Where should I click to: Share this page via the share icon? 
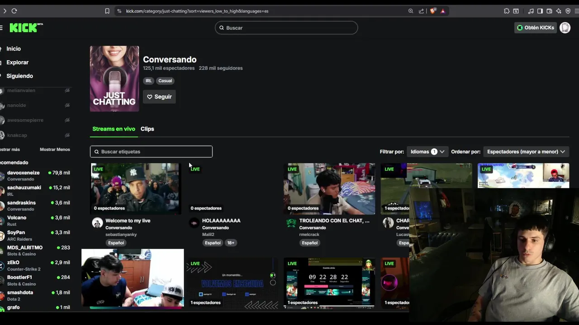pyautogui.click(x=422, y=11)
